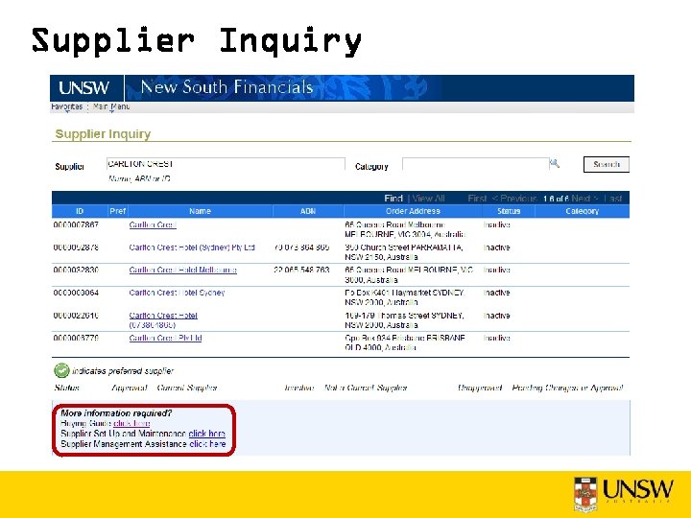The width and height of the screenshot is (691, 518).
Task: Click into the Category input field
Action: pyautogui.click(x=475, y=164)
